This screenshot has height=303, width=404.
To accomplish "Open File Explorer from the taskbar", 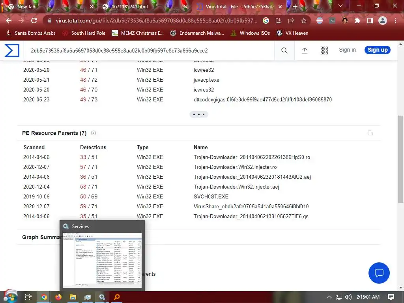I will [x=73, y=297].
